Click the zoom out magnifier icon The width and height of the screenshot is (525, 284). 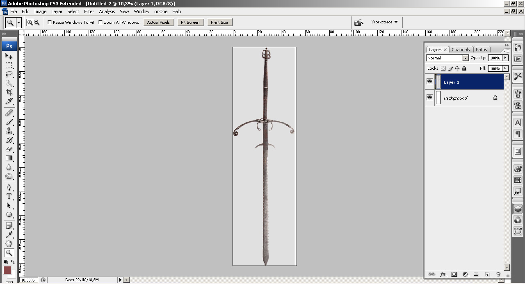tap(37, 23)
